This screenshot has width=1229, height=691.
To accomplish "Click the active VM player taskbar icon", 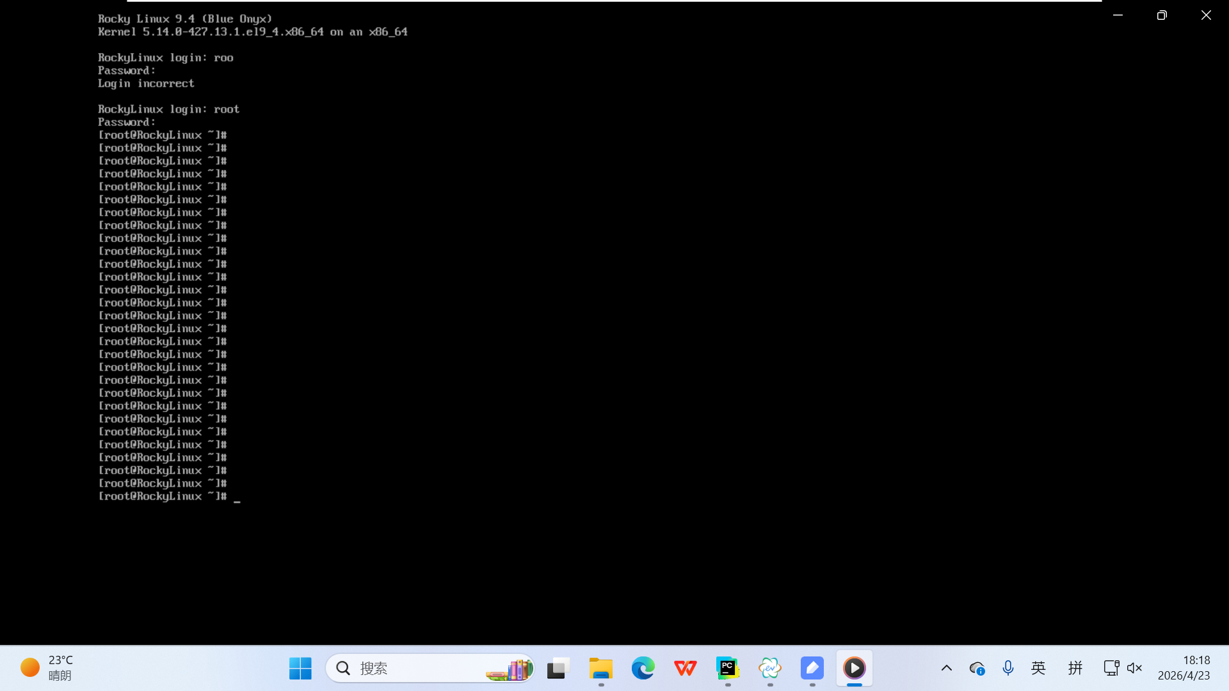I will click(x=854, y=668).
